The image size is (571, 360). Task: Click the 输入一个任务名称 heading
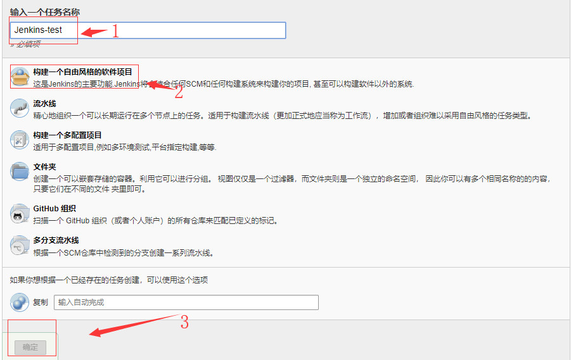[45, 12]
